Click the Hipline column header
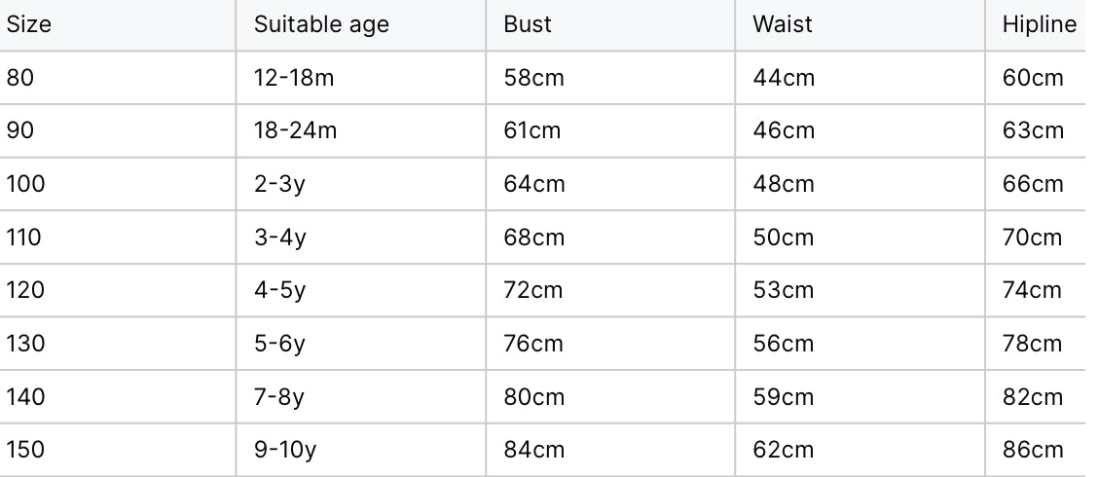Viewport: 1099px width, 477px height. coord(1040,24)
